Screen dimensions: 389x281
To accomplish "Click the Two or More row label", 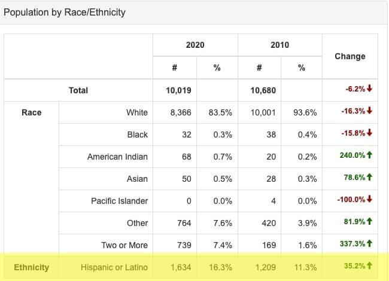I will 126,245.
